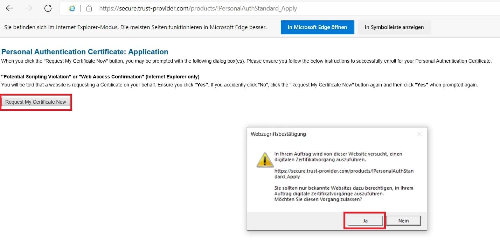Screen dimensions: 500x252
Task: Click the bold 'Potential Scripting Violation' subheading
Action: tap(100, 77)
